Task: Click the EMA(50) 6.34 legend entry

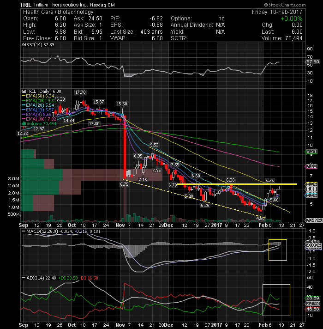Action: [38, 96]
